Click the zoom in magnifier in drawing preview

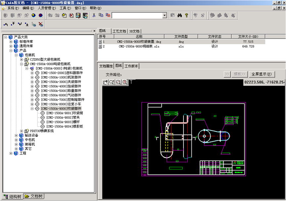112,82
